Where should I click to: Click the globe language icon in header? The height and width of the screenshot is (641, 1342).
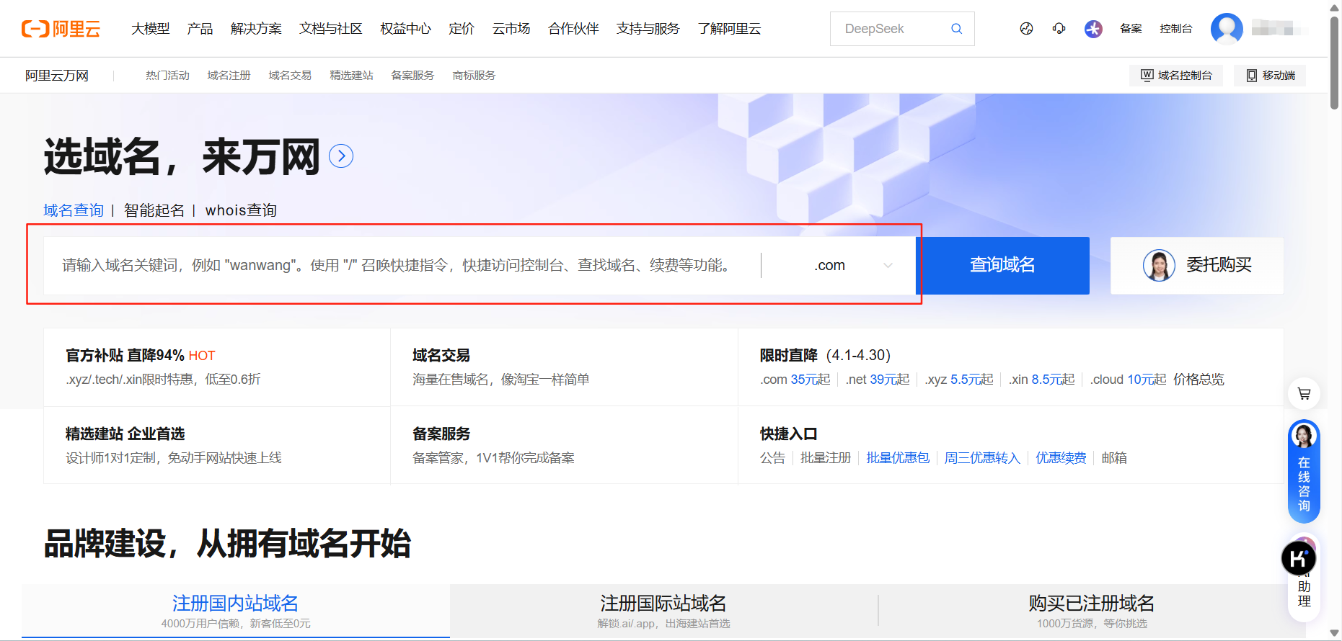(1026, 29)
